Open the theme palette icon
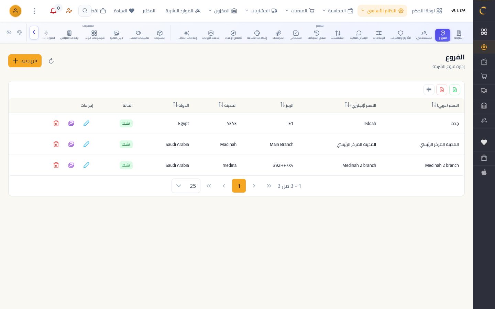 point(19,33)
